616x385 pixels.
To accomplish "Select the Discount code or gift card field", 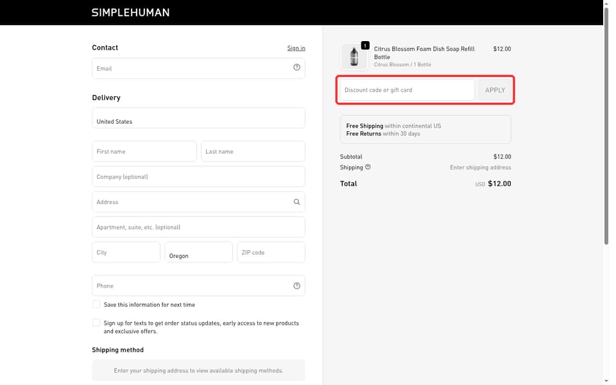I will click(x=407, y=90).
